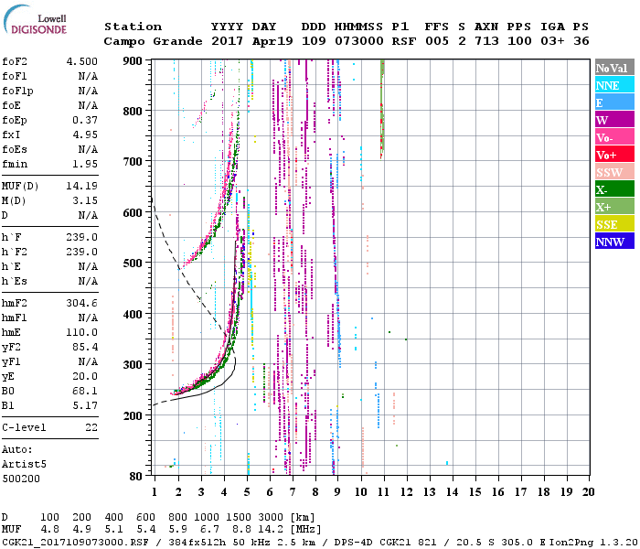Click the yF2 value 85.4

85,347
